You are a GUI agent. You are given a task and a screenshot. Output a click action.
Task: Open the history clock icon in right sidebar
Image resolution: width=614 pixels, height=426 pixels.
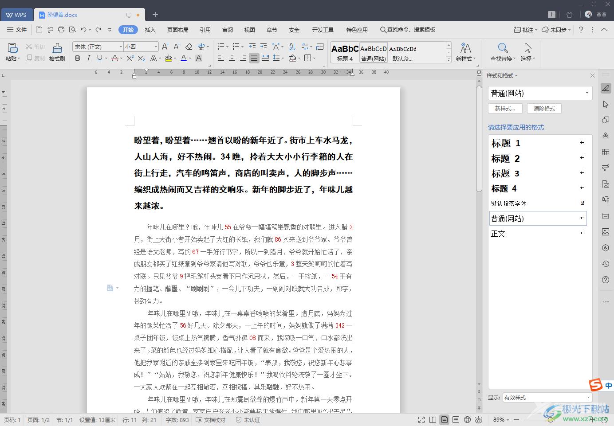[606, 264]
